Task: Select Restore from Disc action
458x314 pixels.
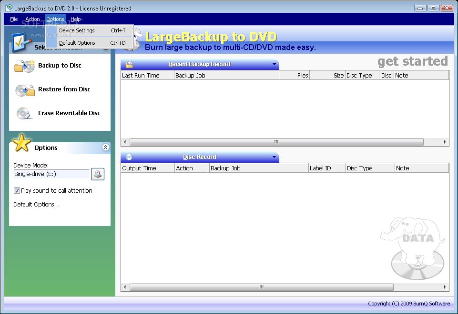Action: 64,89
